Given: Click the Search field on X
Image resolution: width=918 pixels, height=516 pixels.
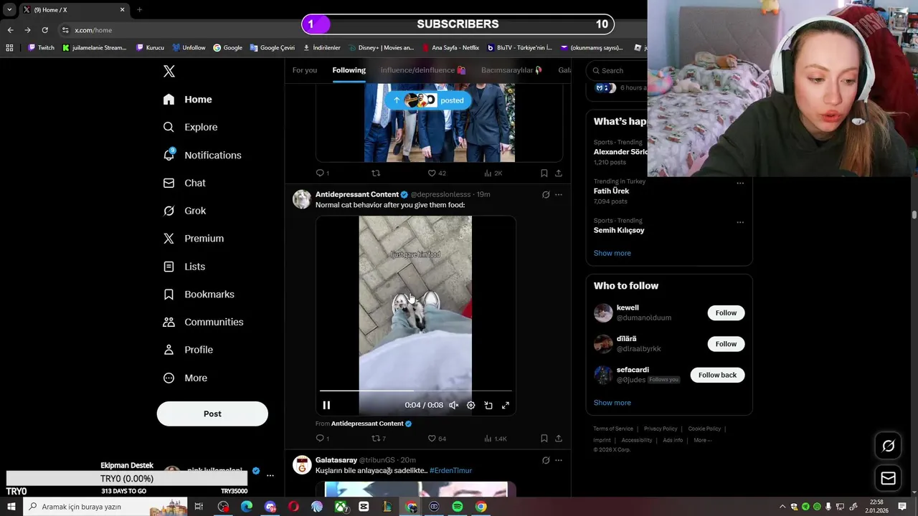Looking at the screenshot, I should point(617,70).
